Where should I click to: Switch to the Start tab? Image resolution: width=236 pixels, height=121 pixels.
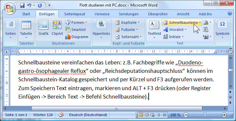coord(26,14)
